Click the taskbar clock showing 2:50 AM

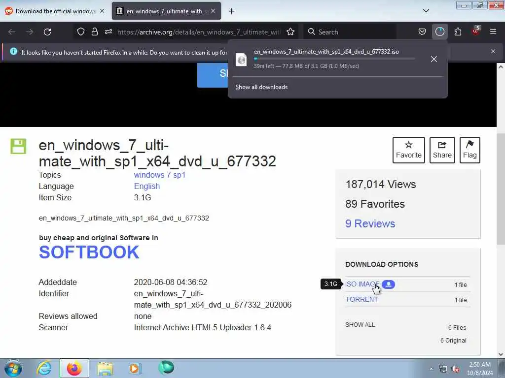[x=480, y=369]
